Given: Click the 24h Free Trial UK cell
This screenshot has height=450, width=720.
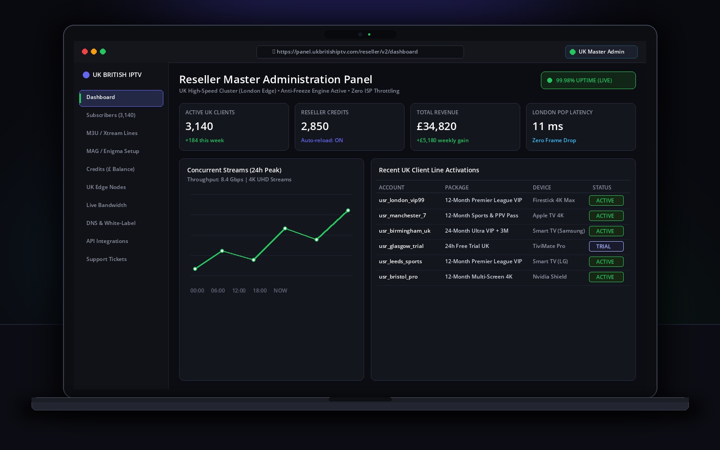Looking at the screenshot, I should (467, 246).
